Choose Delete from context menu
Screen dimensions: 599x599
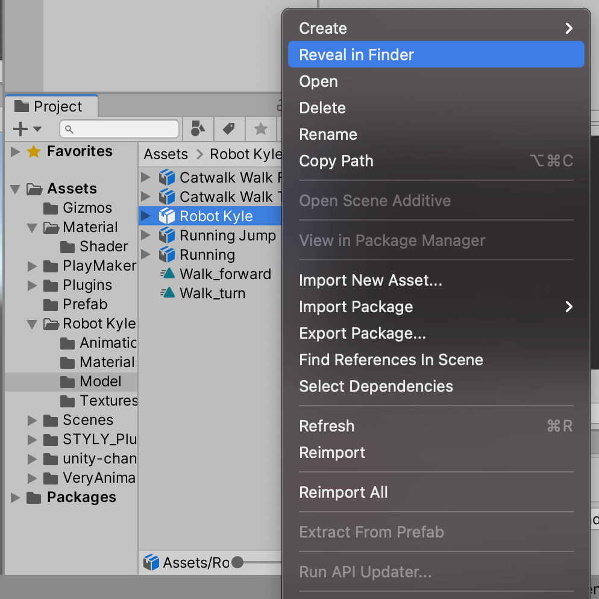[x=436, y=108]
